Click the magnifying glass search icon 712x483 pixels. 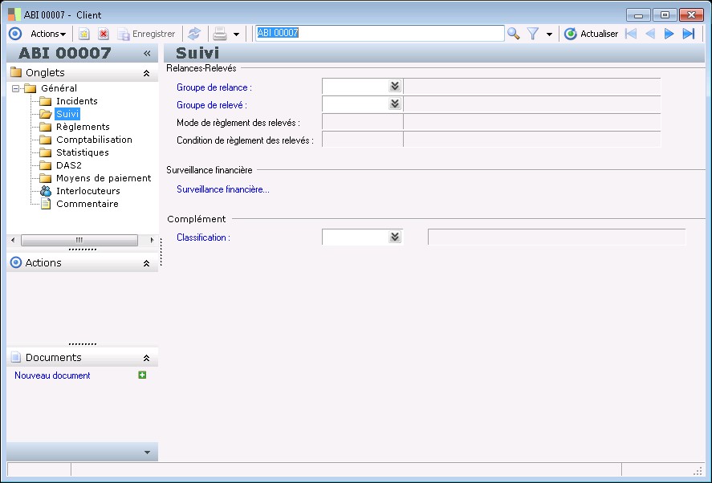click(513, 34)
